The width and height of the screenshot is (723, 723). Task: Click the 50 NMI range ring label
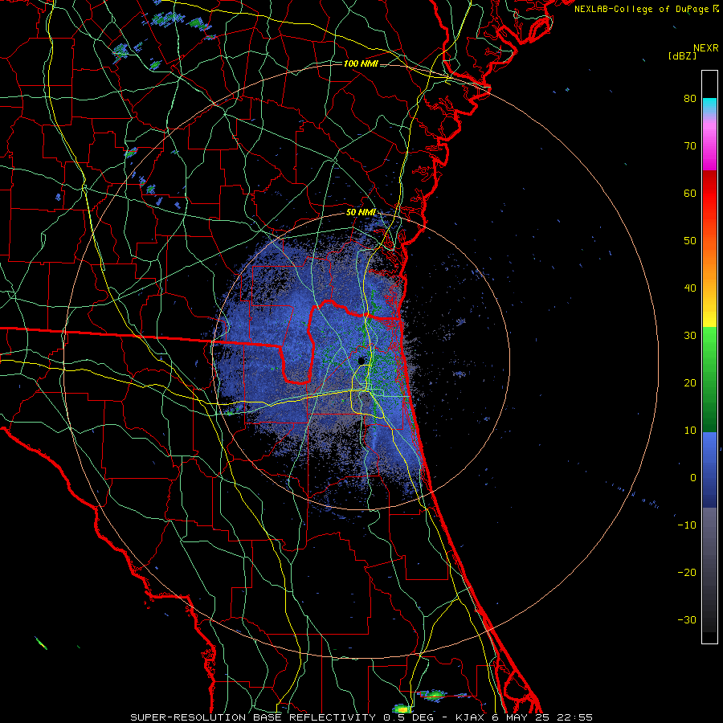[361, 213]
